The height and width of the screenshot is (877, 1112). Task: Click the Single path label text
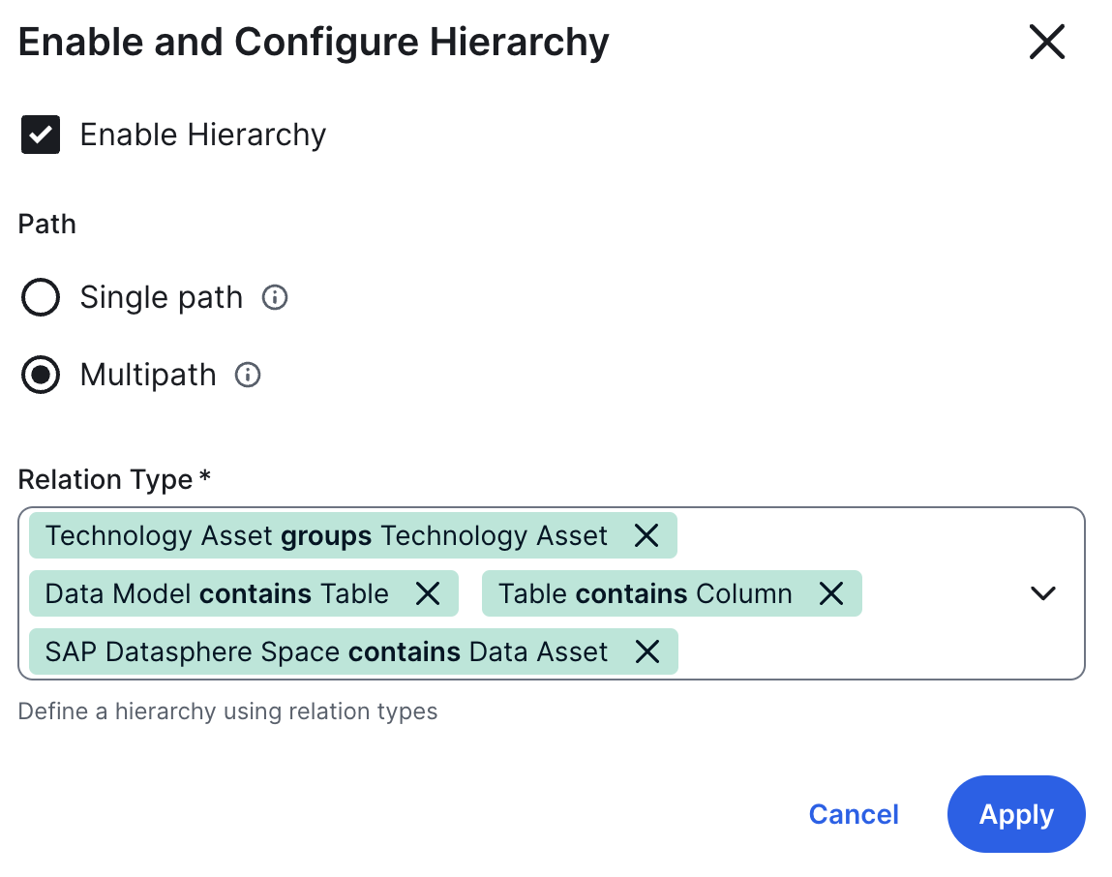coord(161,298)
